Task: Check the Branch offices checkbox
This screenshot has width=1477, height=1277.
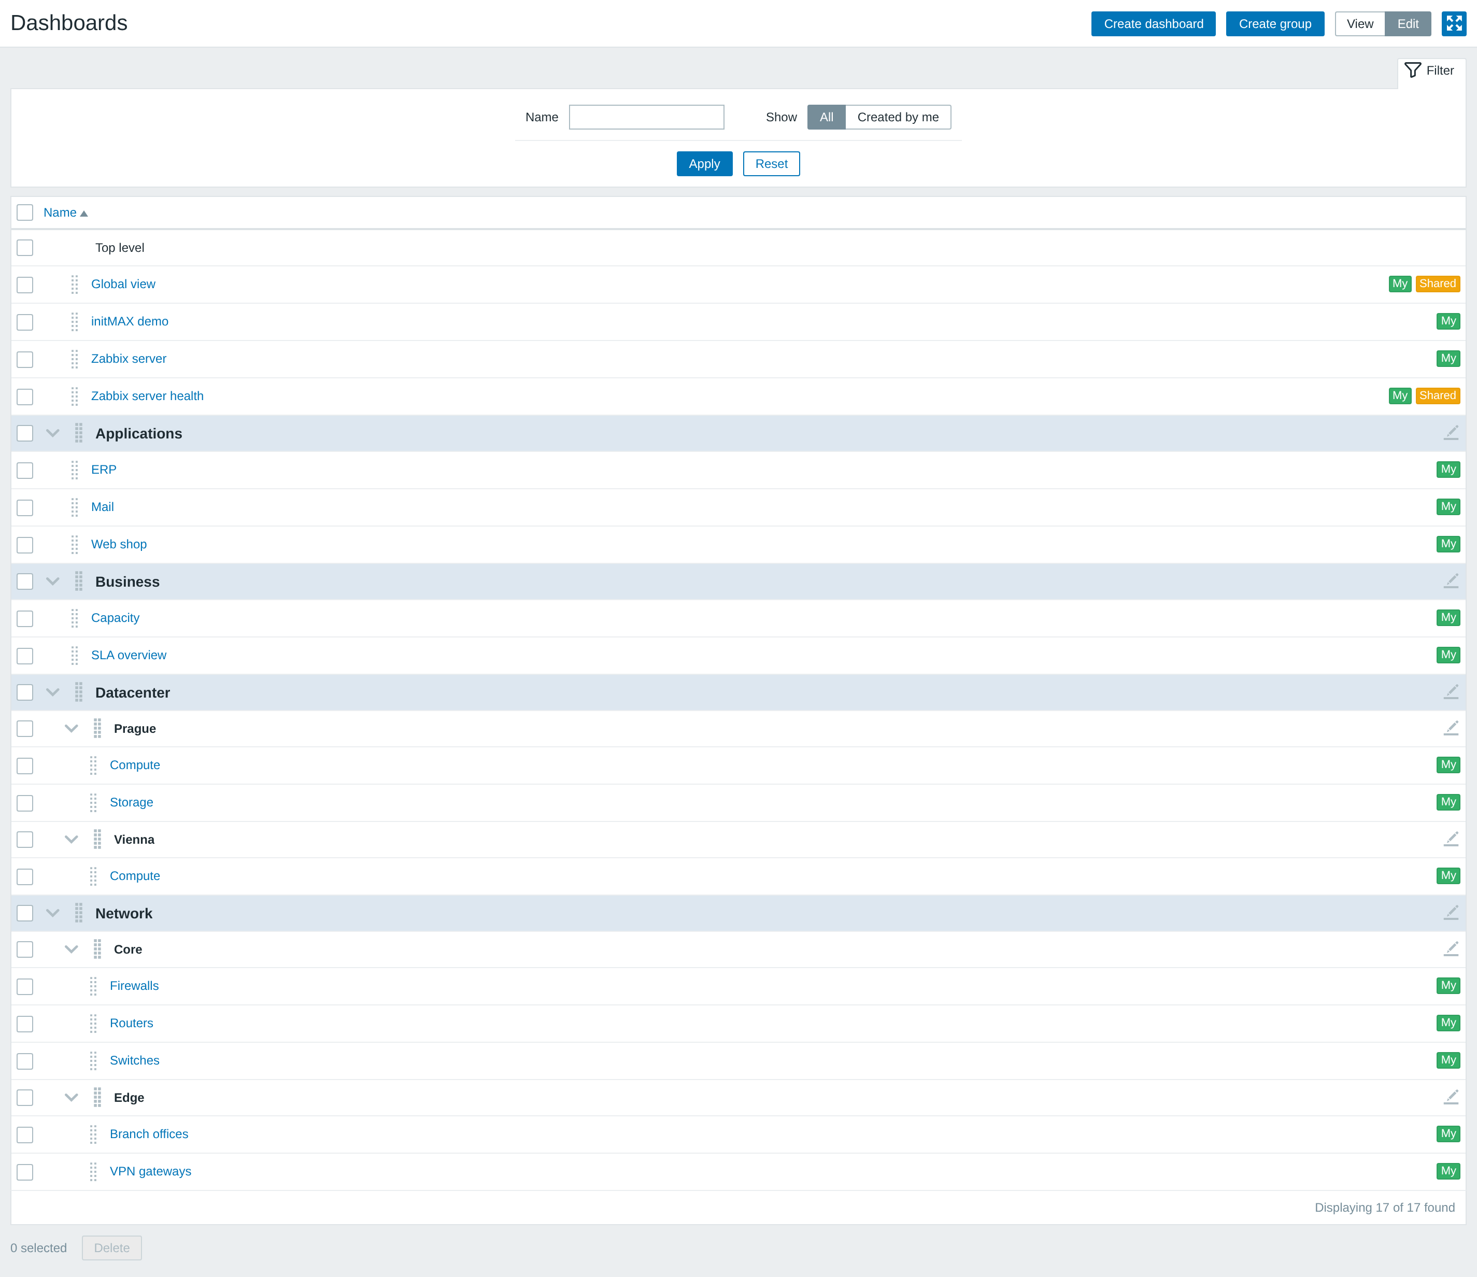Action: coord(25,1134)
